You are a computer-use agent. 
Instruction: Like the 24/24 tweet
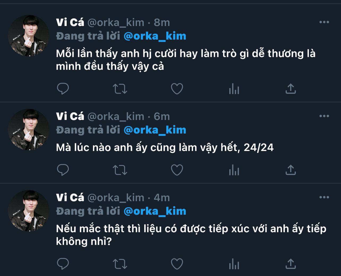point(177,170)
